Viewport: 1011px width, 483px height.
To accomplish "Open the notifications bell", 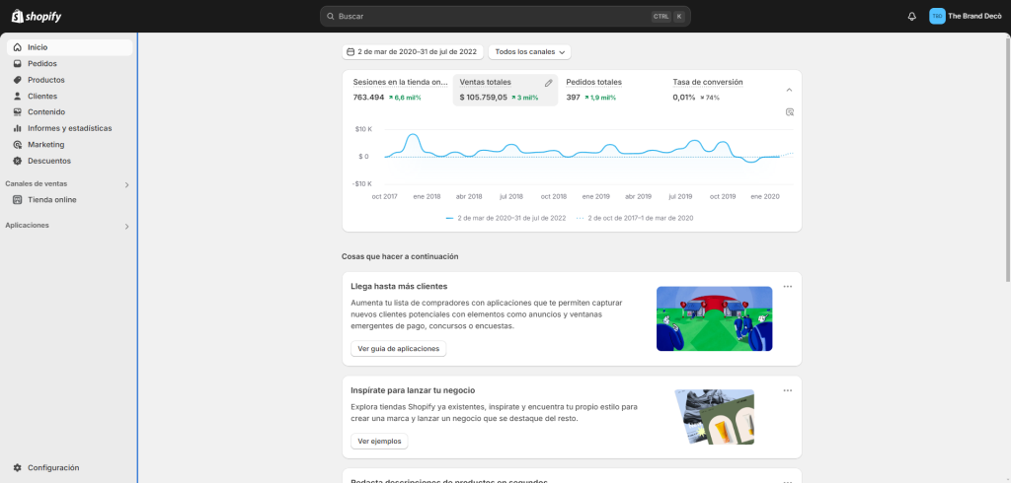I will pos(911,16).
